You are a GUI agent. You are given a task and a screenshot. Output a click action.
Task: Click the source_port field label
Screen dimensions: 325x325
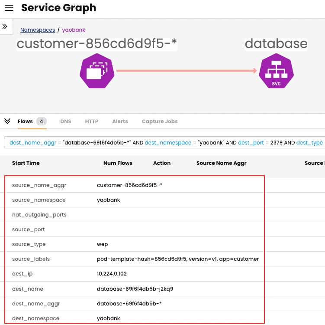[x=29, y=230]
